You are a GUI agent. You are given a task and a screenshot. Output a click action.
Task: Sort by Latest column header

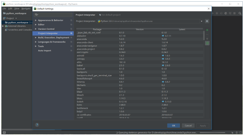pyautogui.click(x=182, y=29)
